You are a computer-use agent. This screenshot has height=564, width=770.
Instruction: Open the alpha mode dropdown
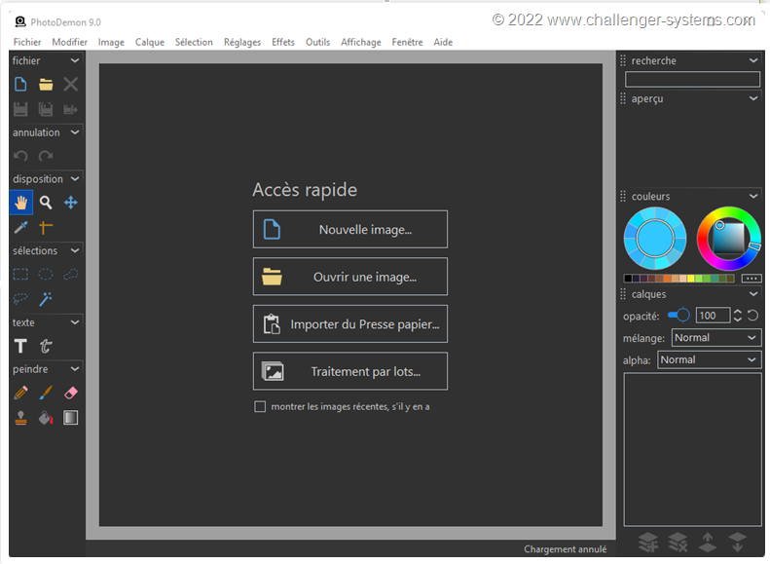[710, 359]
